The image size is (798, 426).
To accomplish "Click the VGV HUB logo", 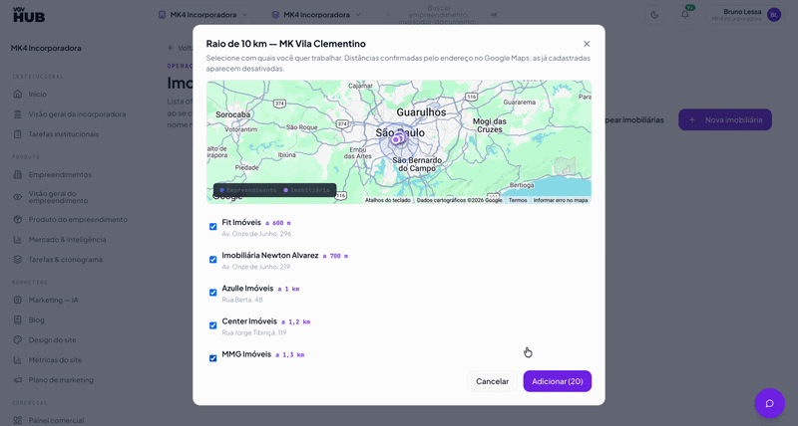I will click(29, 15).
